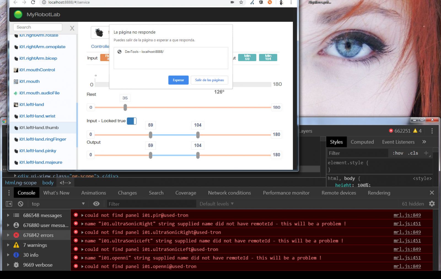441x279 pixels.
Task: Focus the Styles Filter field
Action: (x=357, y=153)
